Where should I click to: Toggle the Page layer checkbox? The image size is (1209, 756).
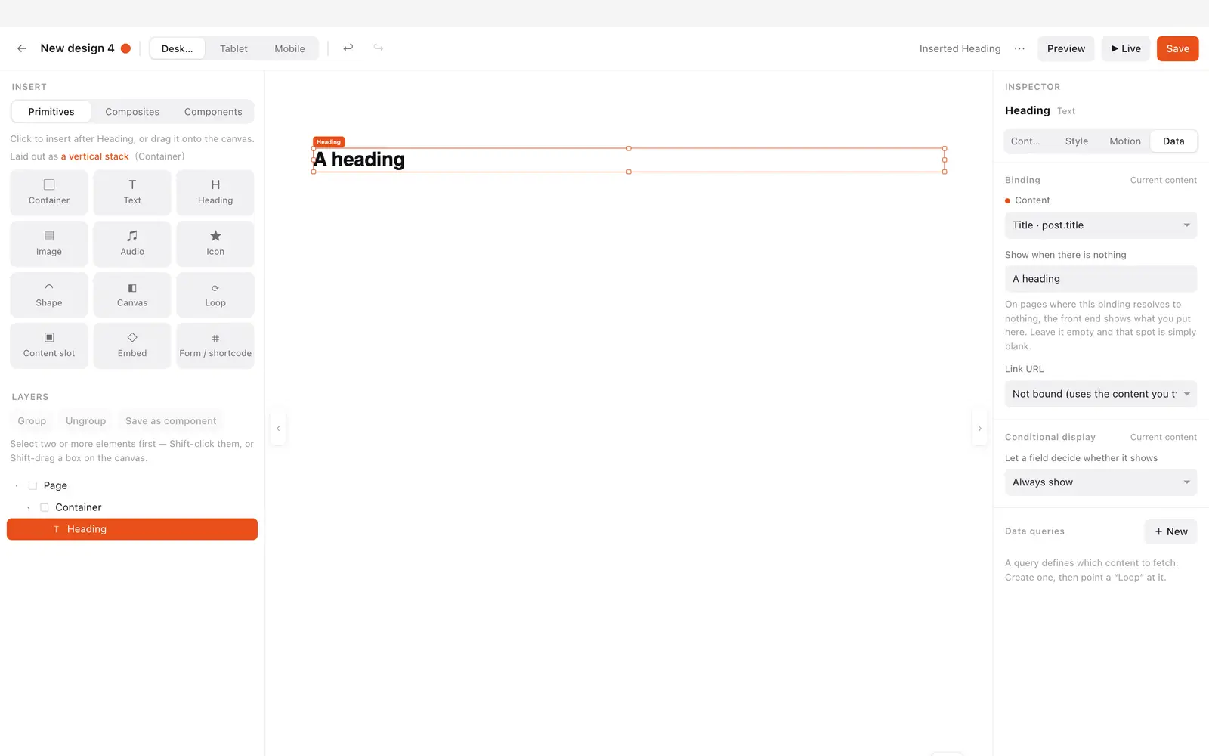[x=32, y=485]
